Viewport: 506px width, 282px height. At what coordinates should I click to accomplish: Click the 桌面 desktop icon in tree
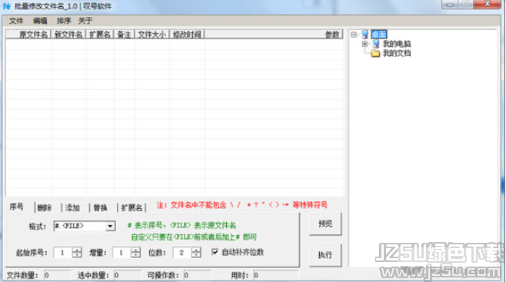pos(365,34)
